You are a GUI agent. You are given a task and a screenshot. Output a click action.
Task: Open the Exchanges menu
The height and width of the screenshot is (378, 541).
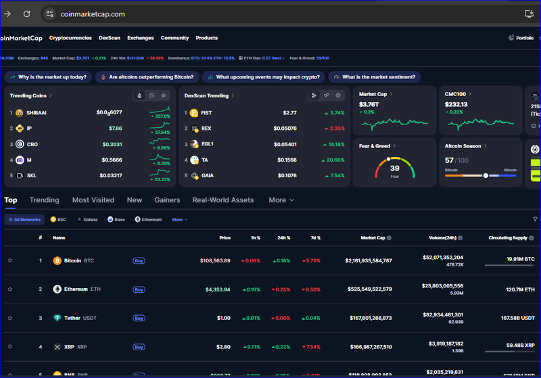(x=141, y=38)
